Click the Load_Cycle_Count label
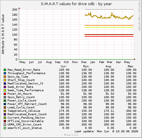The image size is (142, 138). [x=21, y=107]
